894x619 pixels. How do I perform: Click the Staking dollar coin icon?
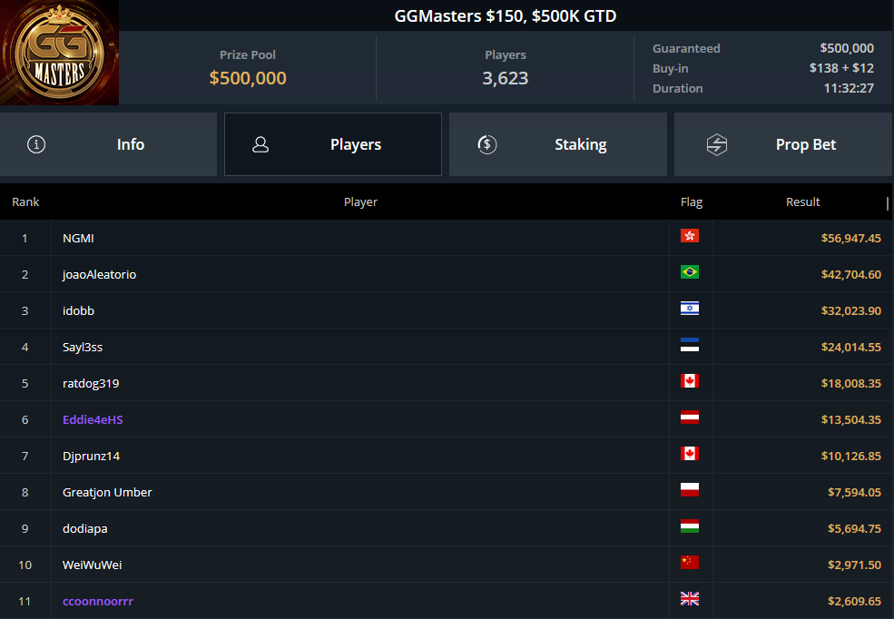click(486, 144)
